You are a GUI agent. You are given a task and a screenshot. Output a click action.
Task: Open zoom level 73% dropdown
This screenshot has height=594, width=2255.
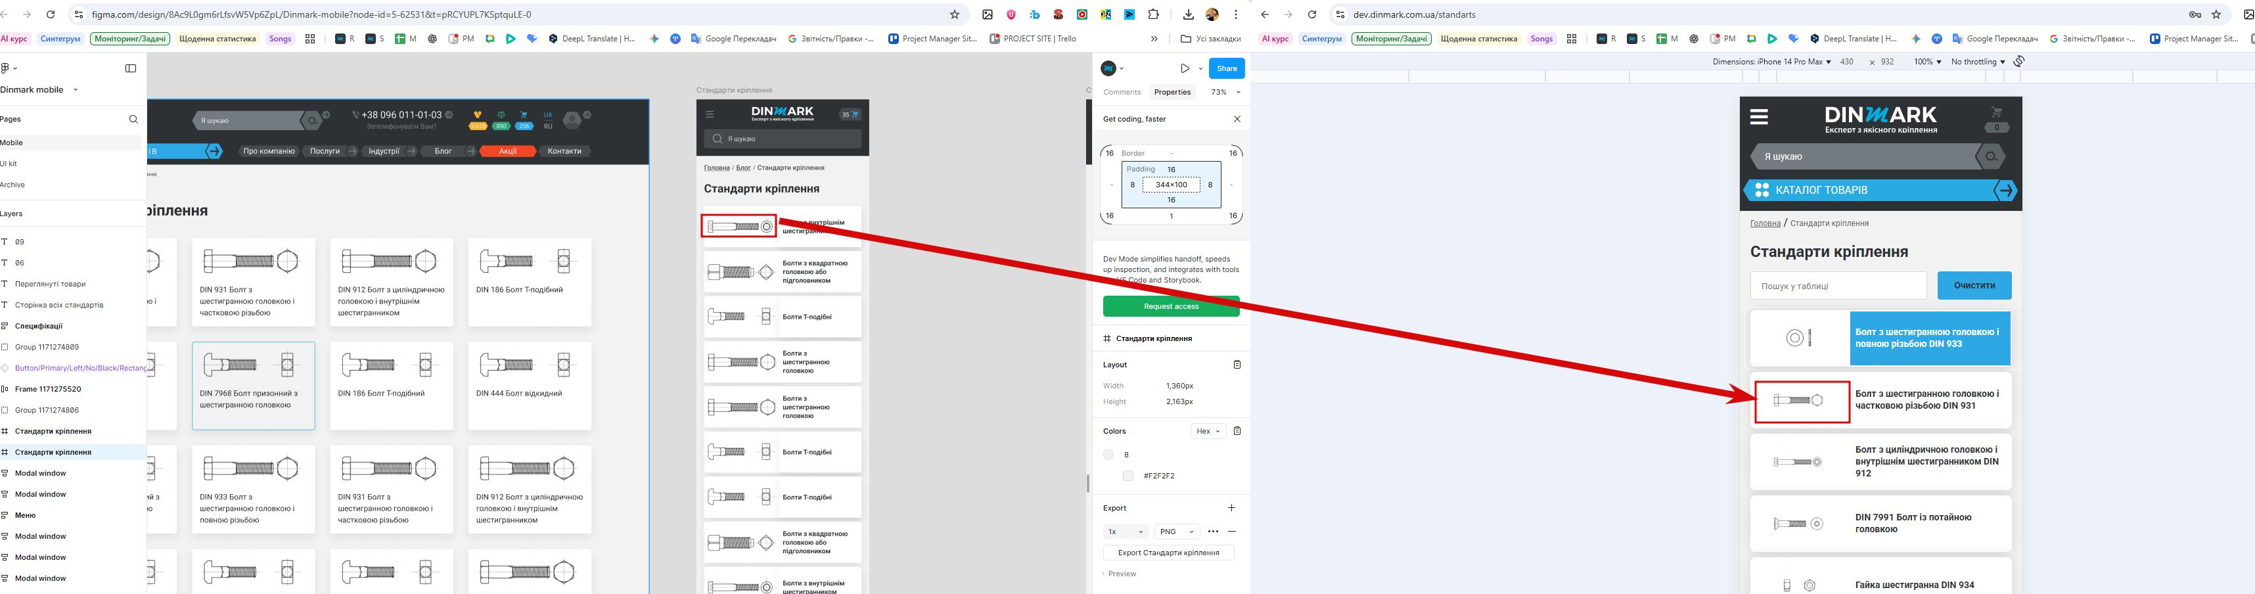click(1225, 92)
